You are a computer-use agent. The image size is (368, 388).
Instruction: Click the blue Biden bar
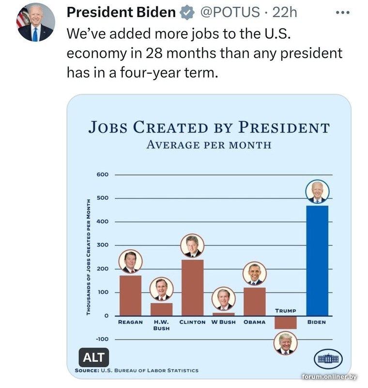click(x=317, y=260)
